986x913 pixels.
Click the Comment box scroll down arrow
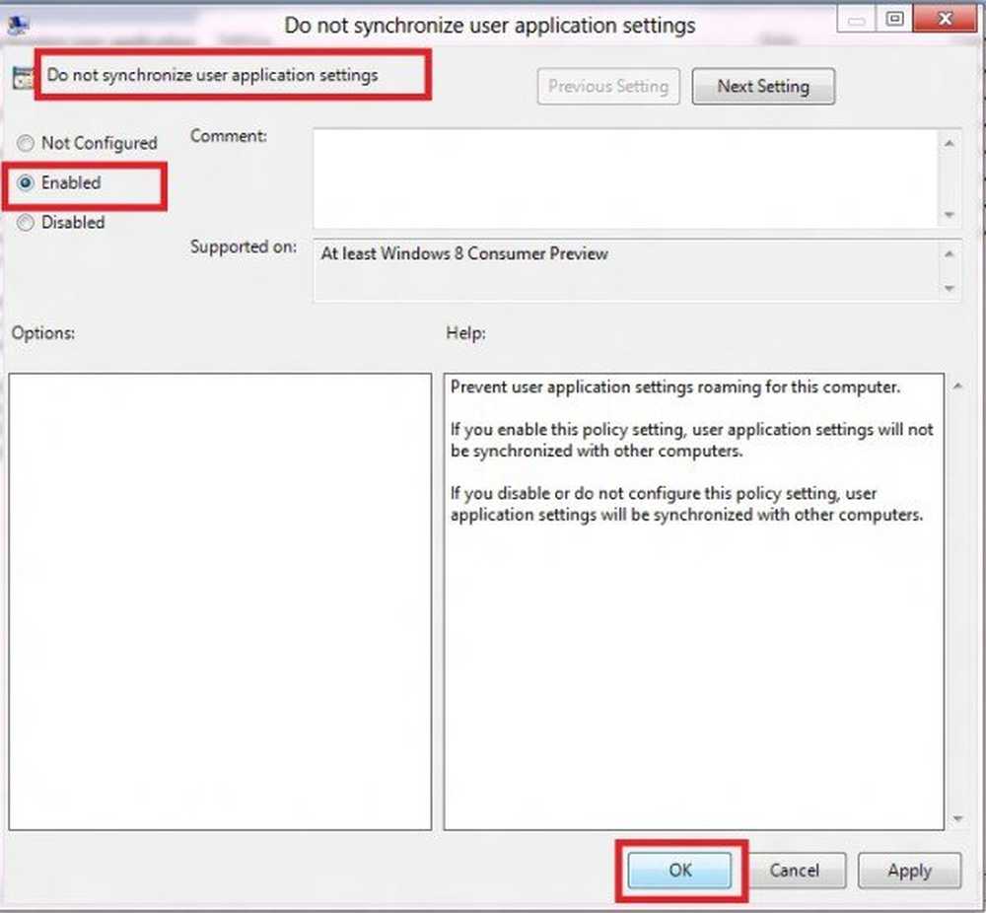[x=950, y=215]
